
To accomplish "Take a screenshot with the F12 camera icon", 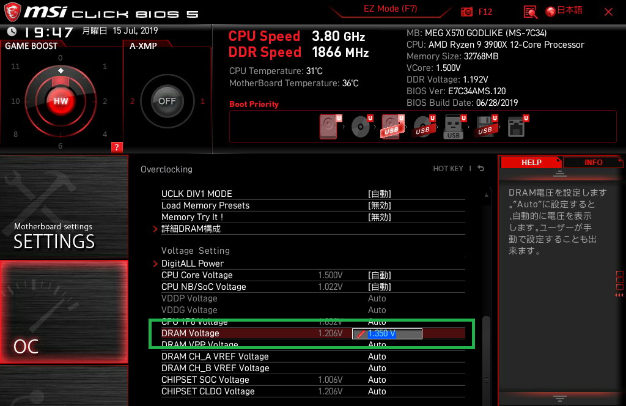I will point(466,12).
